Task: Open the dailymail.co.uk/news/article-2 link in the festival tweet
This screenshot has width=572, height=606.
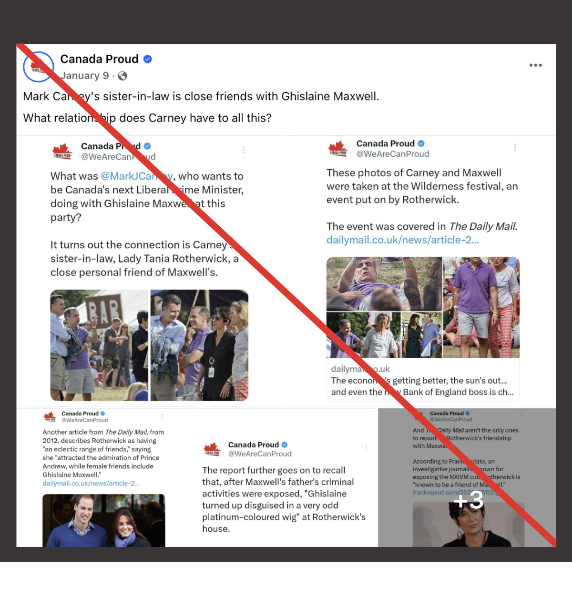Action: click(x=403, y=240)
